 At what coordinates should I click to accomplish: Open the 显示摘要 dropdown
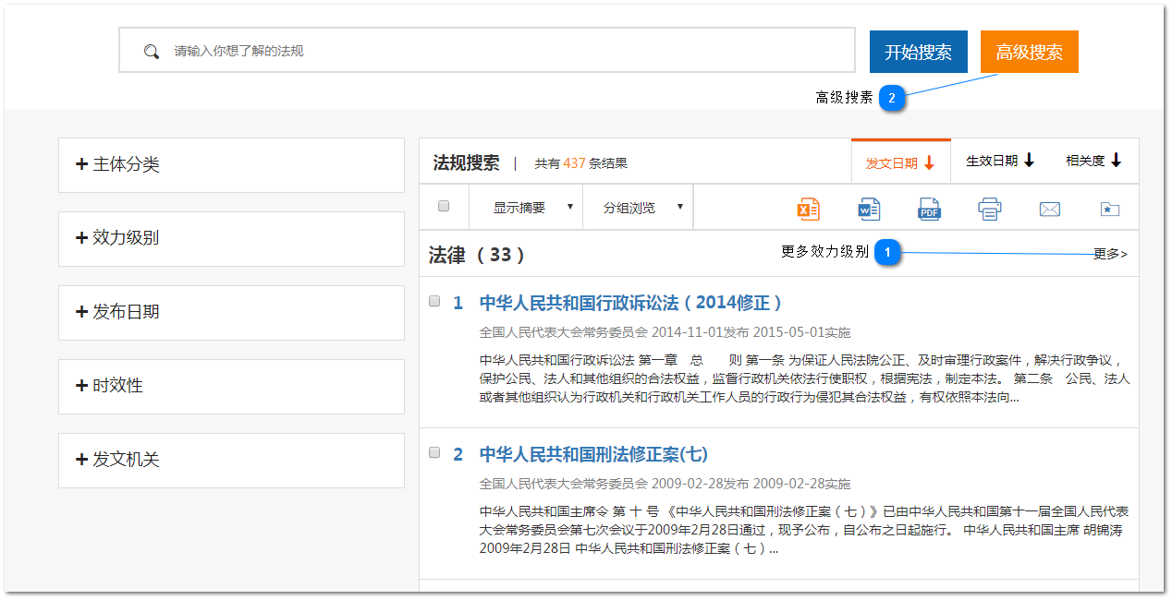pos(533,208)
